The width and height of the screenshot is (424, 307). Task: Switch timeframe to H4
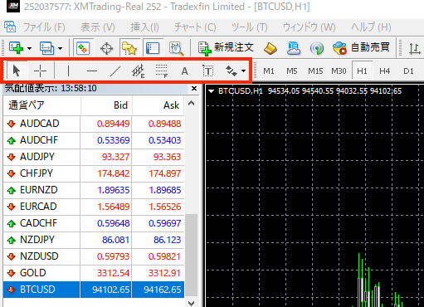click(385, 71)
